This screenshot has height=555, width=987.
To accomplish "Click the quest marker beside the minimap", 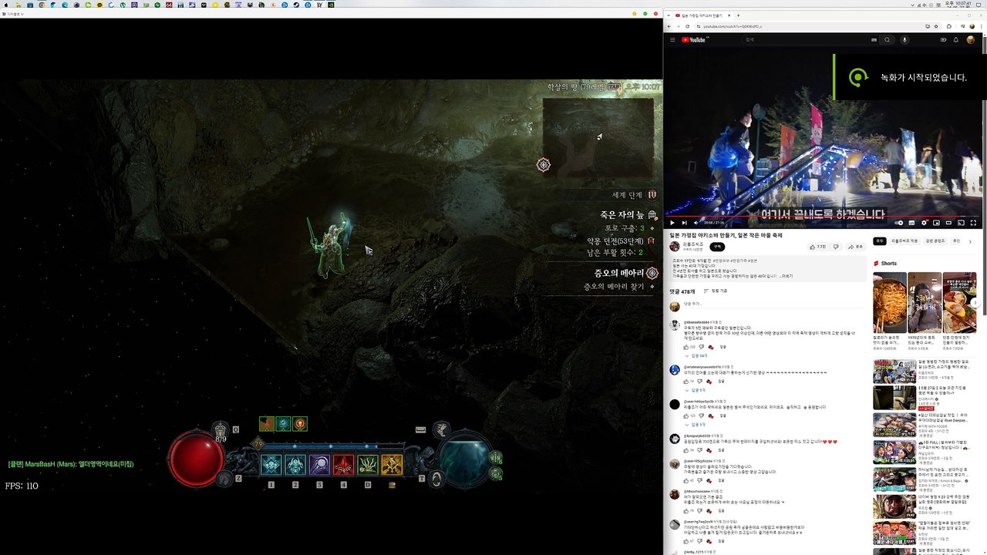I will point(544,165).
